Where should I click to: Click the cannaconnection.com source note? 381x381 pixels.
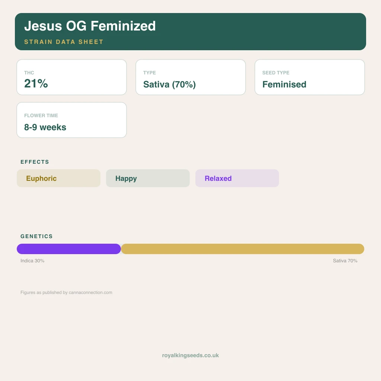pyautogui.click(x=66, y=292)
